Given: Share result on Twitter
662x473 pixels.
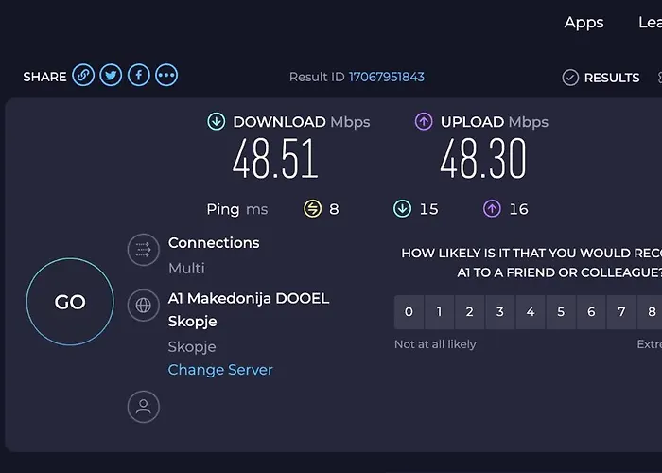Looking at the screenshot, I should pyautogui.click(x=112, y=76).
